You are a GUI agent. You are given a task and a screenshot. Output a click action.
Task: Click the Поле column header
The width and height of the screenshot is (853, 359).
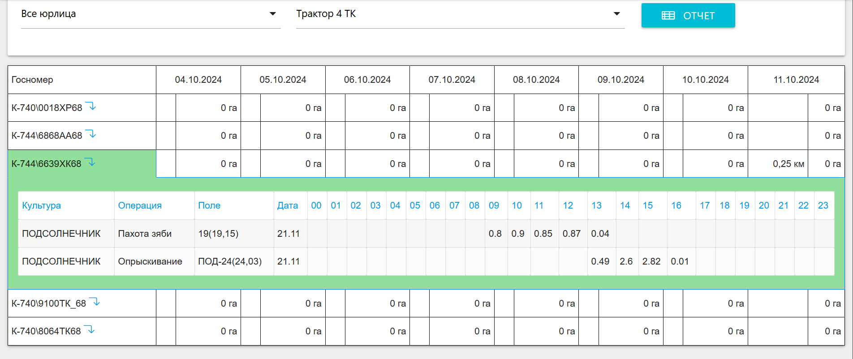pos(209,205)
